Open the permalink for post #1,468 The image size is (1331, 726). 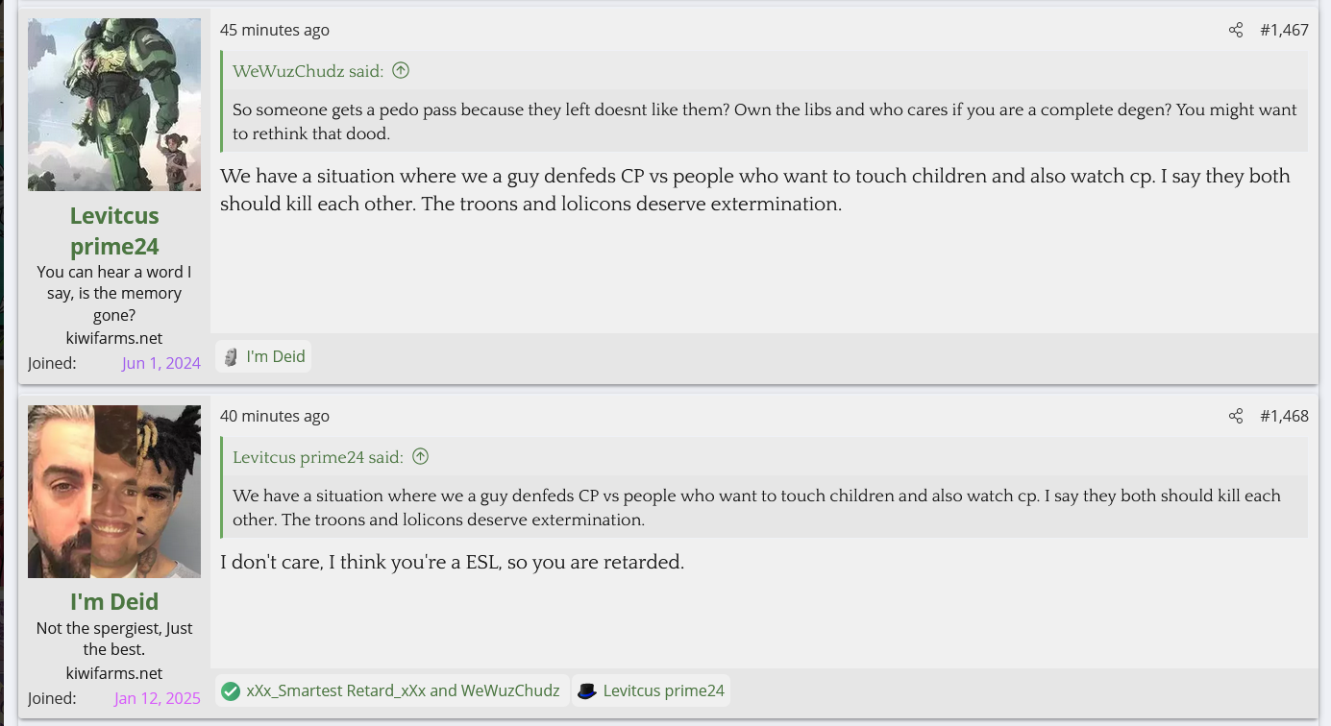coord(1284,416)
